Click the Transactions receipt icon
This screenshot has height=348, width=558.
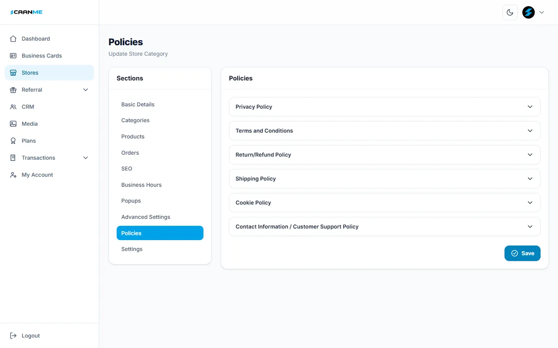pyautogui.click(x=13, y=157)
